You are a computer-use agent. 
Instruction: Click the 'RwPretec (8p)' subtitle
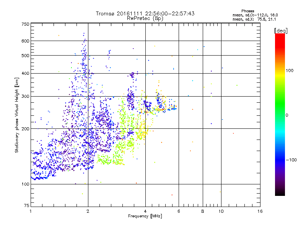click(145, 18)
